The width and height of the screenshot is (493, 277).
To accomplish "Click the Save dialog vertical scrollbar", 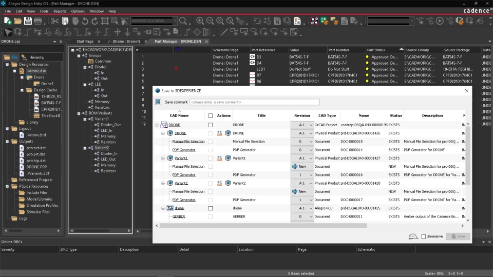I will pos(468,155).
